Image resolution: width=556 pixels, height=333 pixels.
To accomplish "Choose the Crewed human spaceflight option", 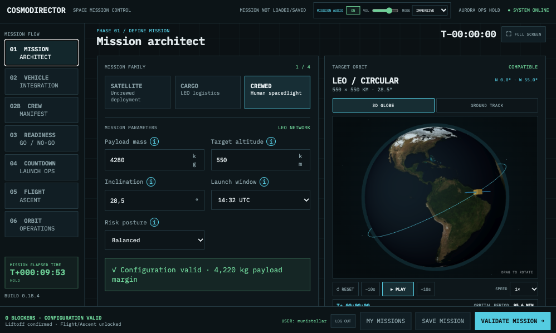I will [277, 92].
